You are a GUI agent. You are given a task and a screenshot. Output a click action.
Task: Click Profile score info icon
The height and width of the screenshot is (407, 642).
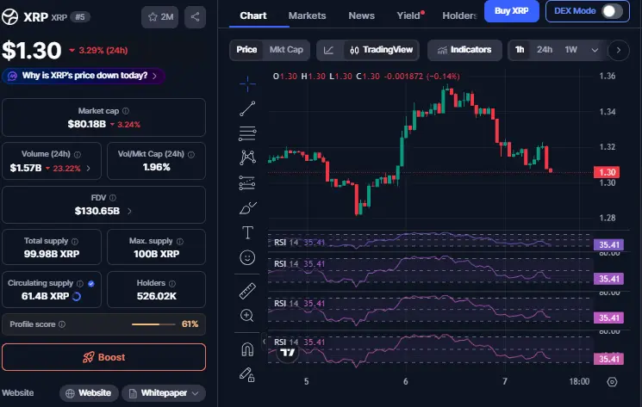[x=62, y=324]
